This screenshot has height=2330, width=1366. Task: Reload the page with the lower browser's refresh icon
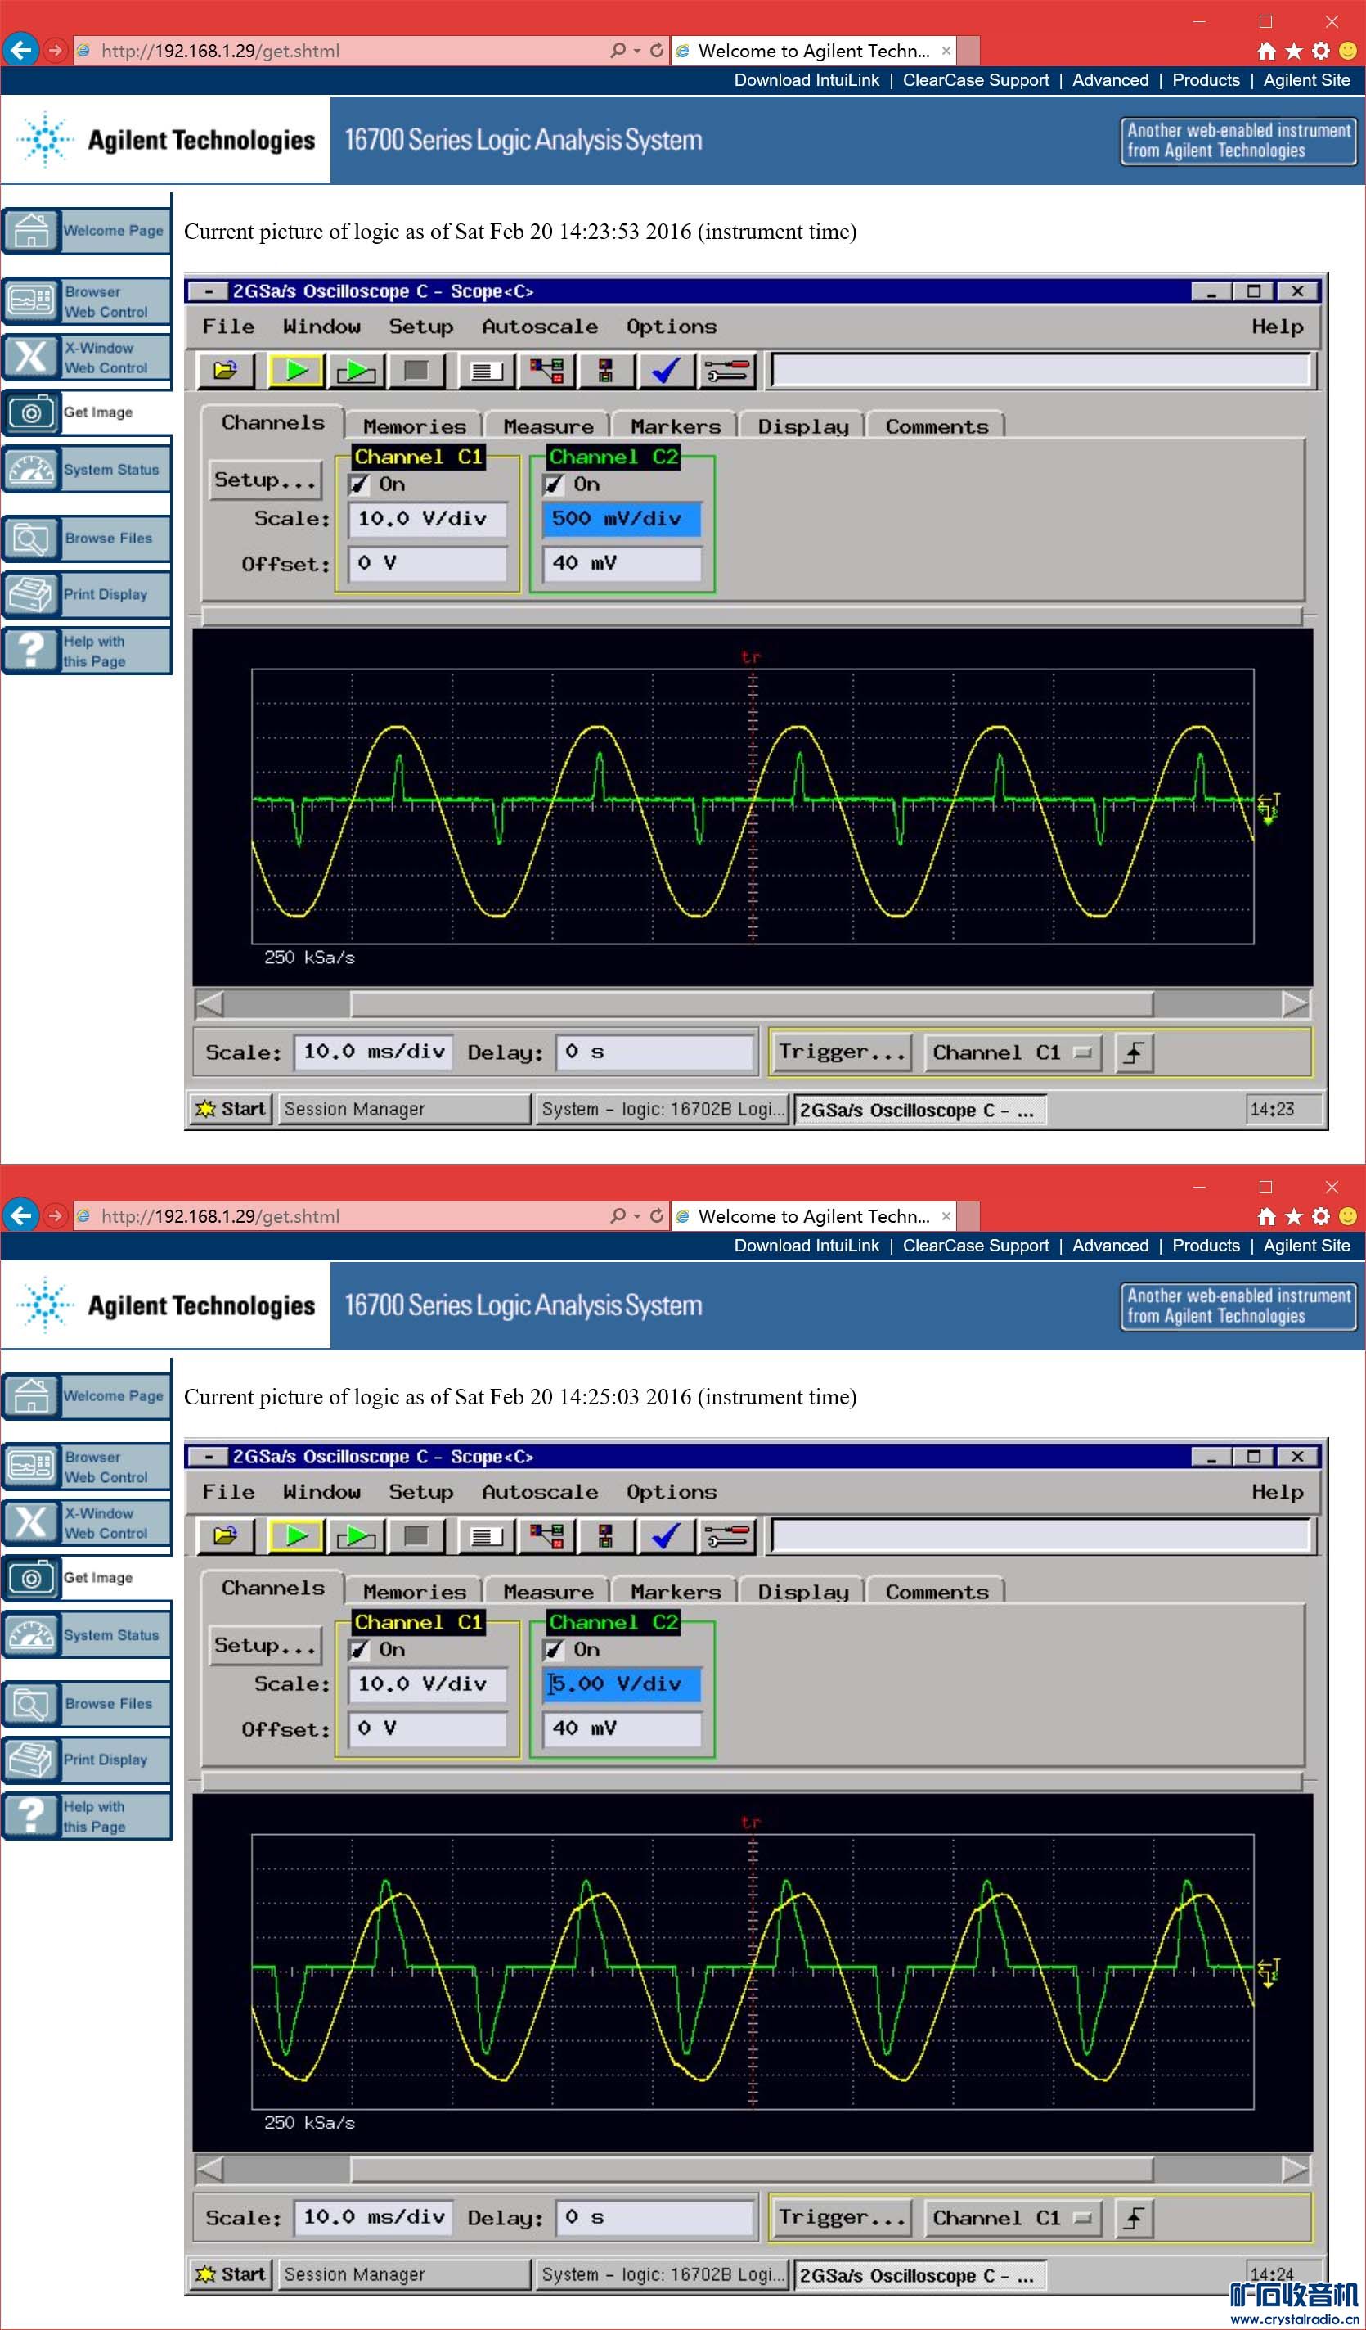(656, 1216)
